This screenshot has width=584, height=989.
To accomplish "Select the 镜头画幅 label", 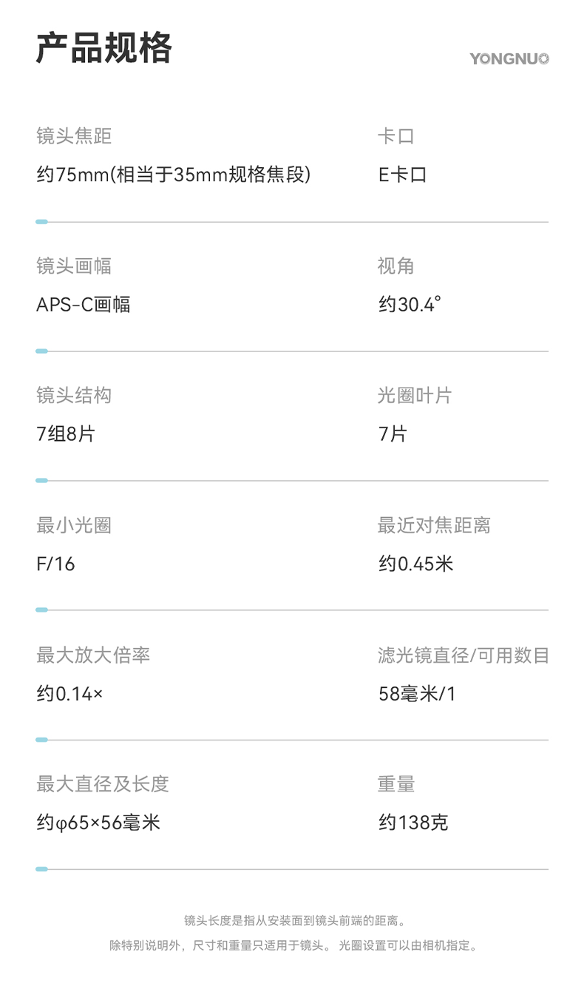I will point(74,266).
